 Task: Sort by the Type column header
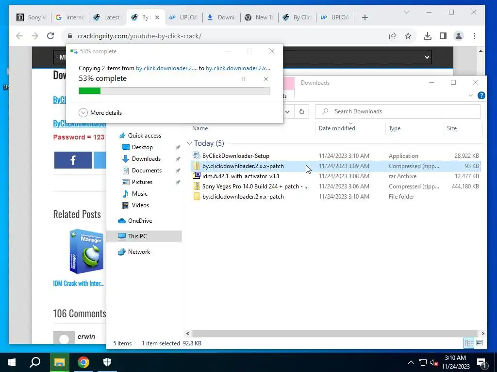[x=395, y=128]
